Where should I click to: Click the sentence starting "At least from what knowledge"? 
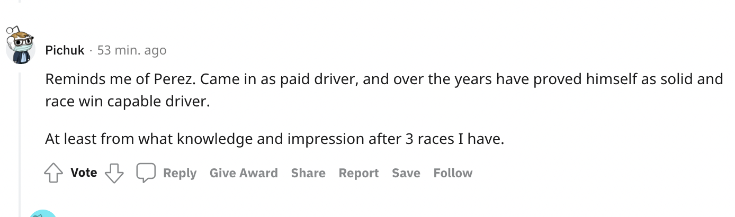[x=275, y=139]
